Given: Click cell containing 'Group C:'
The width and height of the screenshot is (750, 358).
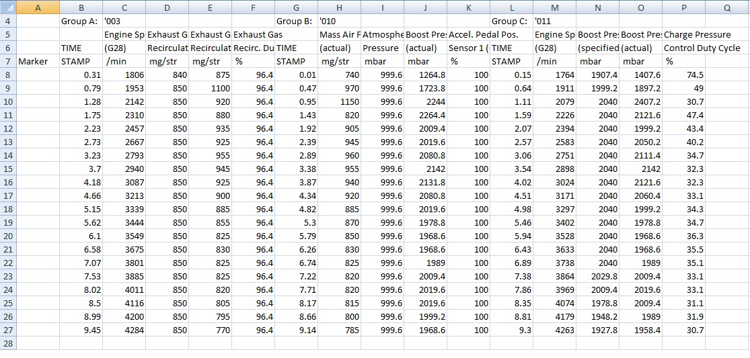Looking at the screenshot, I should coord(511,21).
